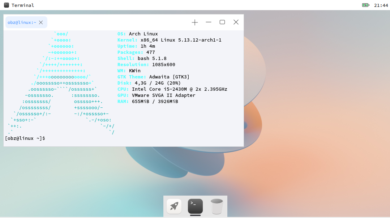
Task: Close the terminal window
Action: click(x=236, y=22)
